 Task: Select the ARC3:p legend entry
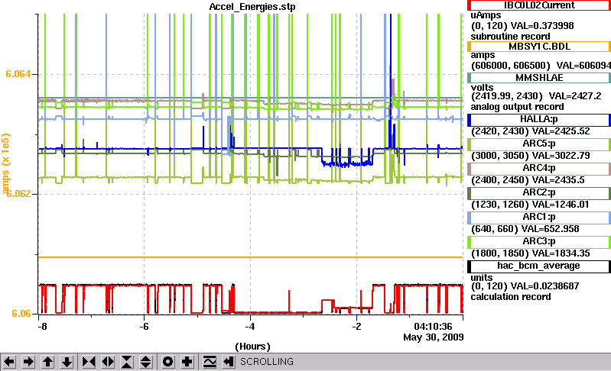539,242
